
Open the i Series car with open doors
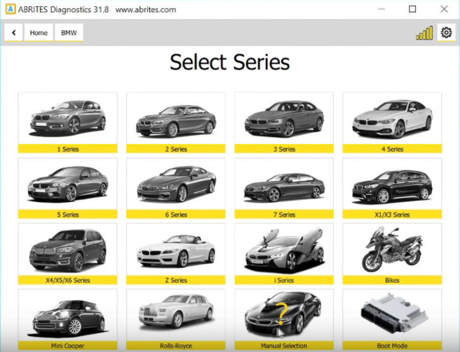(284, 250)
